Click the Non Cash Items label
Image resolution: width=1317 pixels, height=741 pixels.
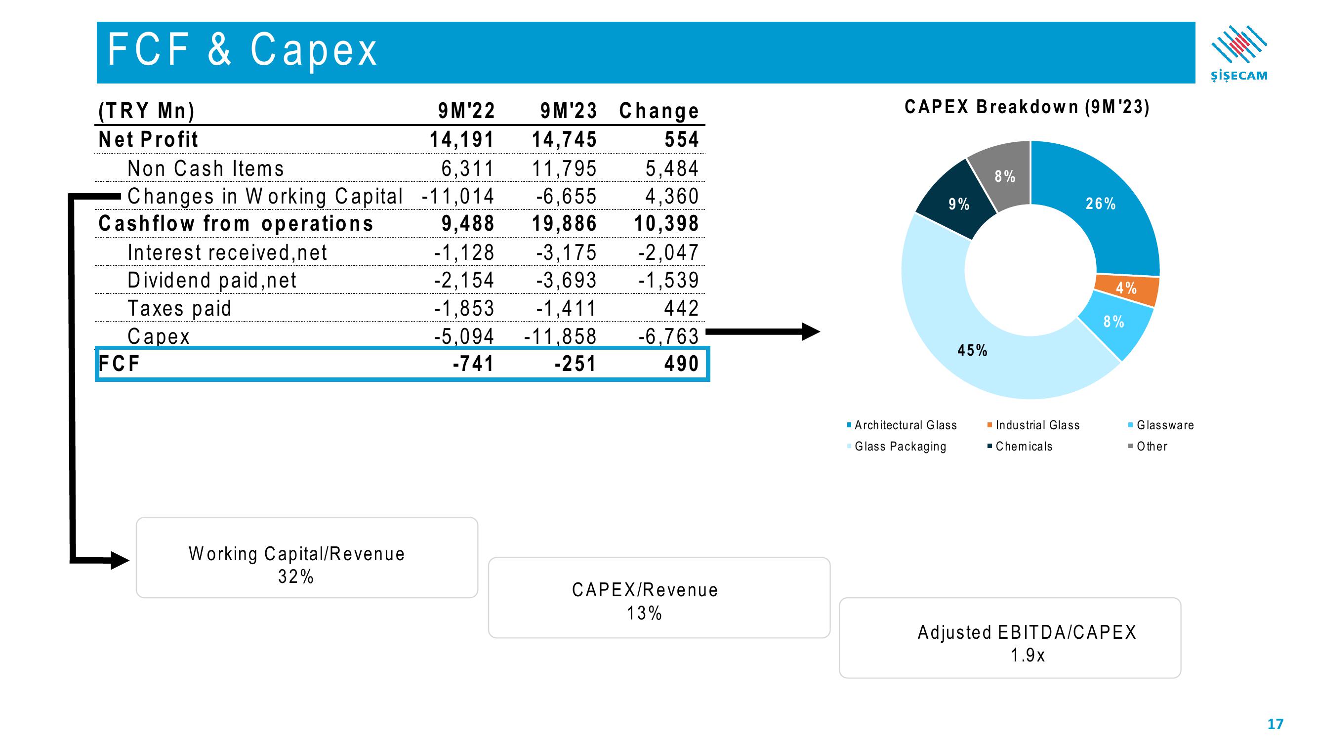pyautogui.click(x=206, y=168)
